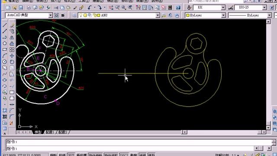This screenshot has width=277, height=156.
Task: Expand the redo history arrow
Action: coord(104,8)
